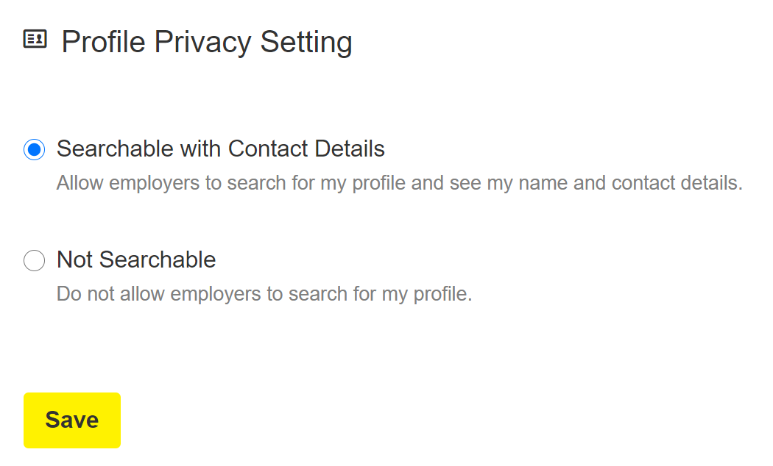Click the "Searchable with Contact Details" label text
The image size is (773, 466).
220,149
